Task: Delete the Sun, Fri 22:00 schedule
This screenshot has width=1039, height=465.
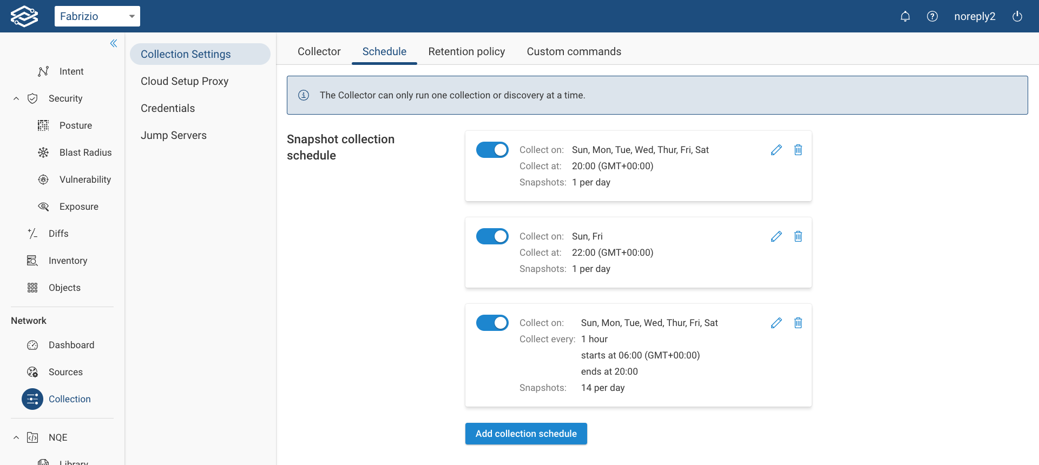Action: [x=798, y=236]
